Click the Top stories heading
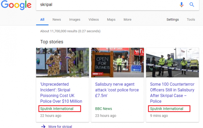 coord(52,42)
